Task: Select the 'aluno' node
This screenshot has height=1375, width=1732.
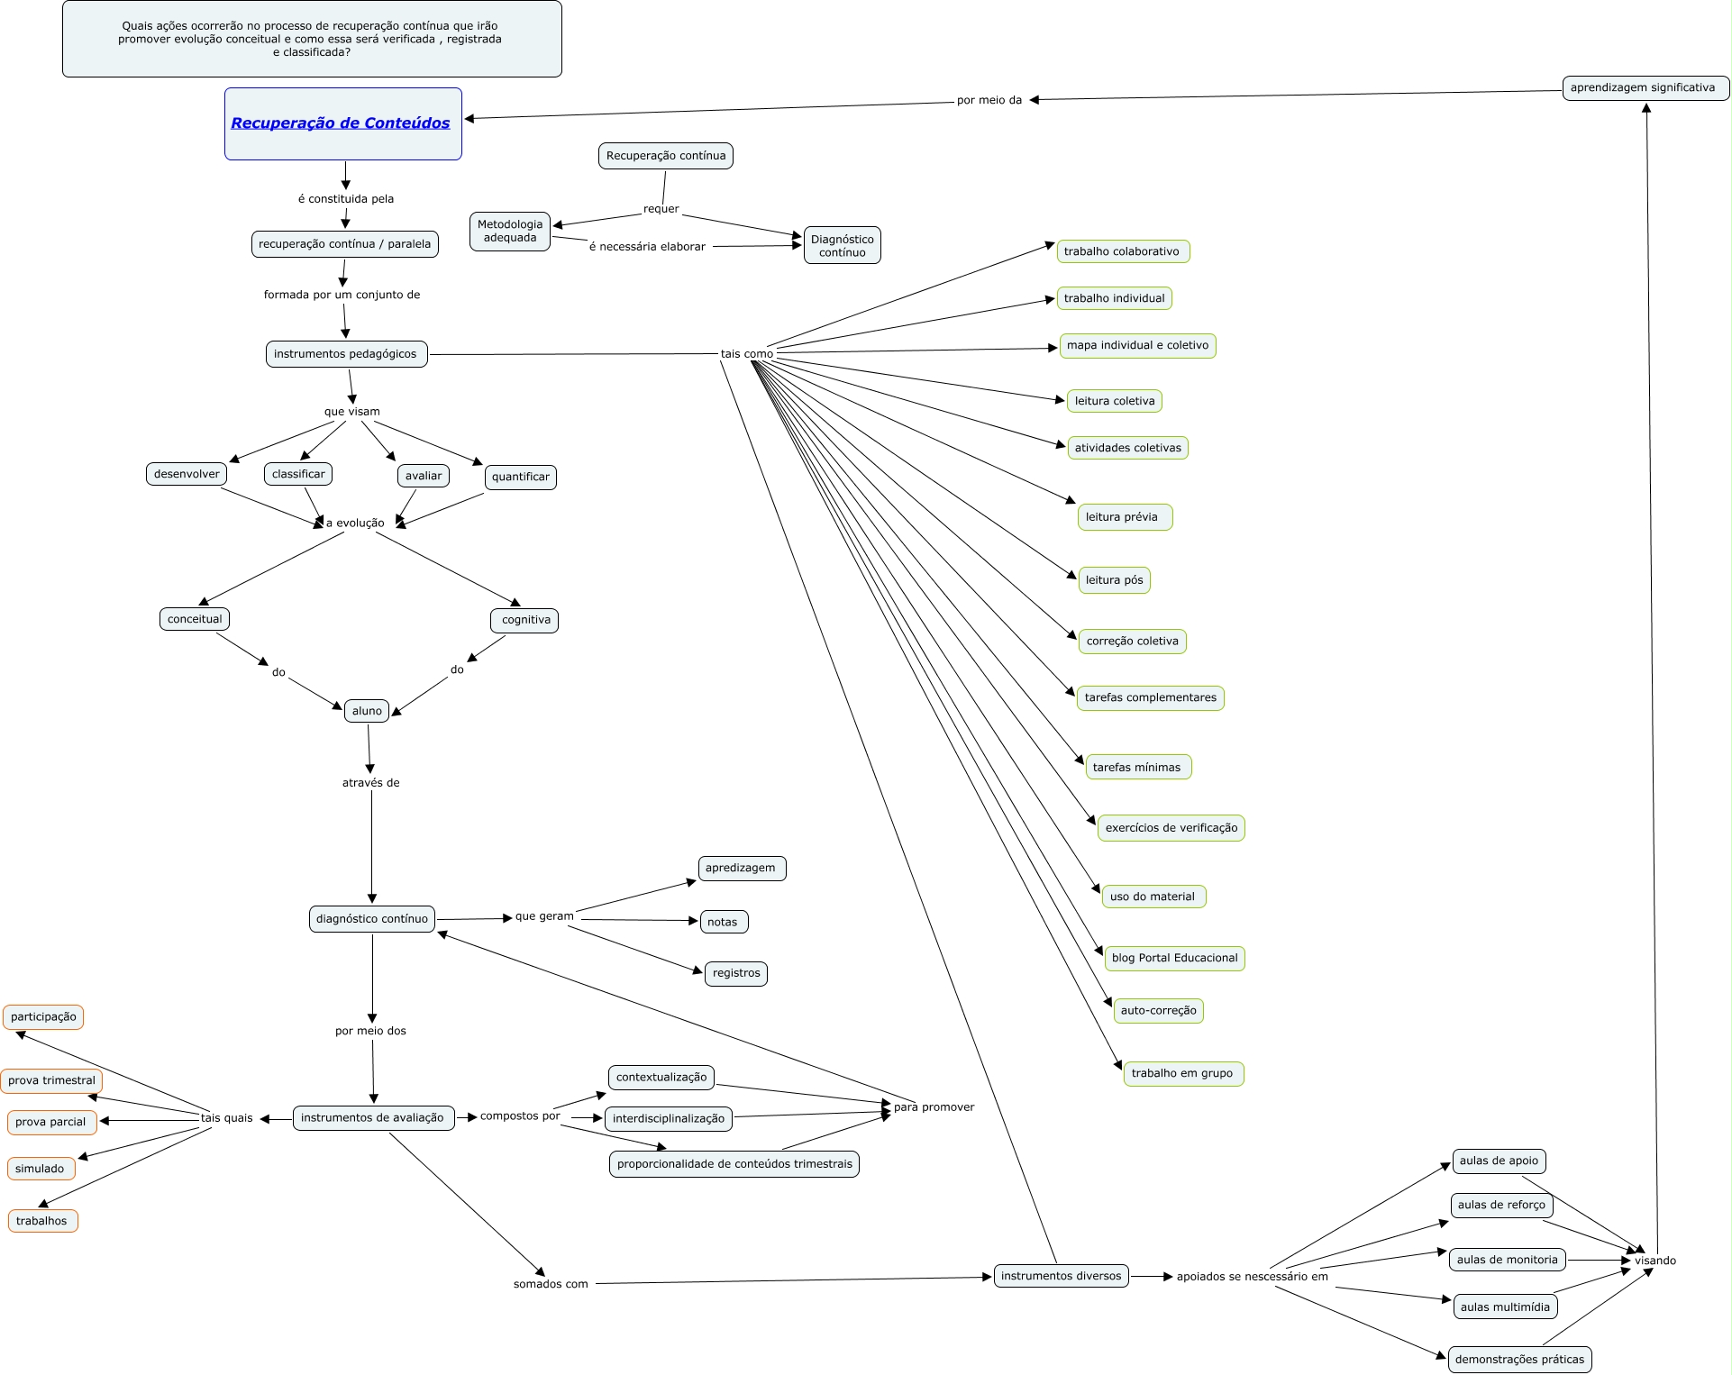Action: click(x=367, y=711)
